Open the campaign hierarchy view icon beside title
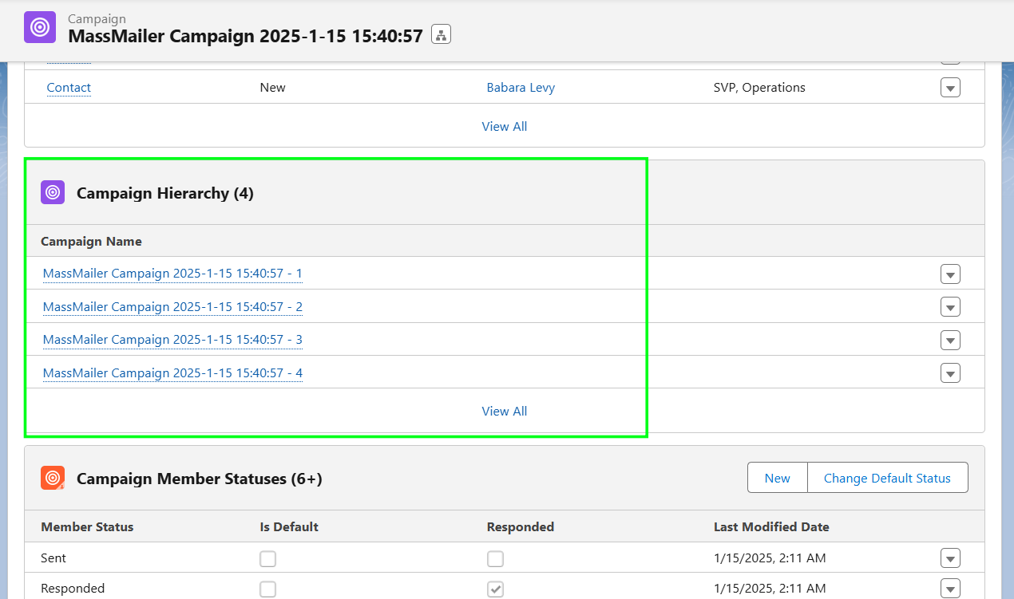This screenshot has width=1014, height=599. (x=441, y=35)
